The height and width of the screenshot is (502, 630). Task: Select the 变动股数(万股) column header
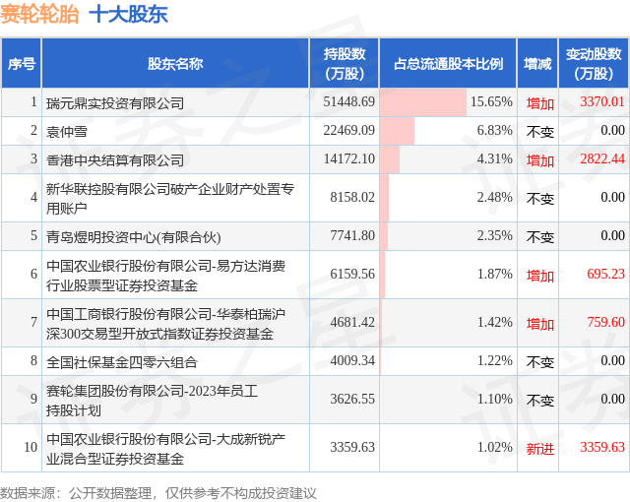click(x=594, y=63)
